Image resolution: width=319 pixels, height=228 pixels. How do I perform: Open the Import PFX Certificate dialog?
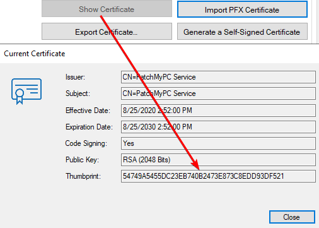(x=242, y=9)
